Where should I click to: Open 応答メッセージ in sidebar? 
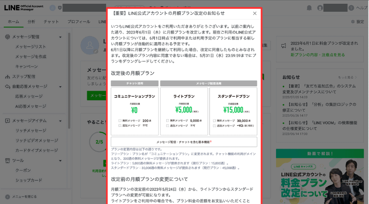pos(29,96)
